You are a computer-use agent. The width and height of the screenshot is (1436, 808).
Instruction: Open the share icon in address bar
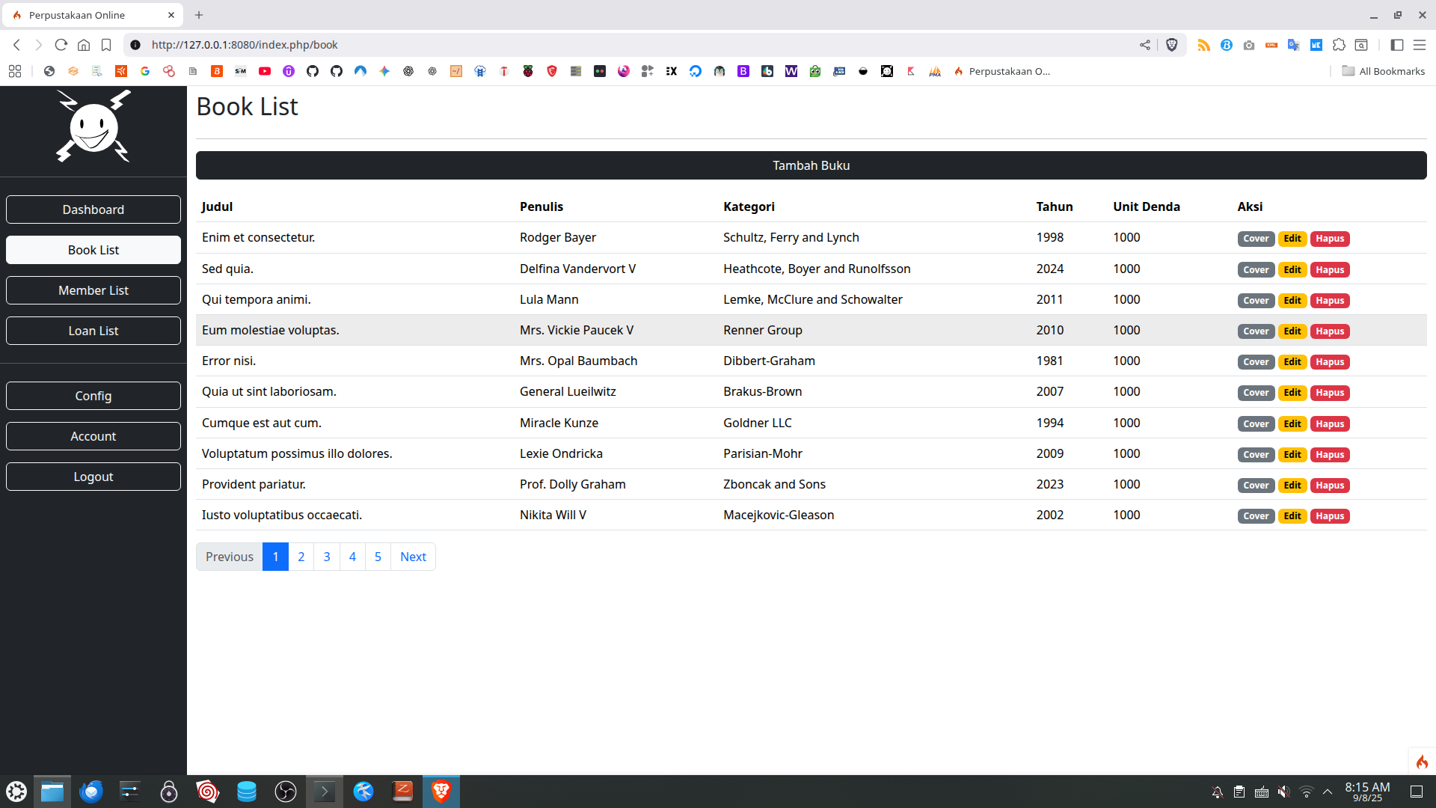(1145, 45)
